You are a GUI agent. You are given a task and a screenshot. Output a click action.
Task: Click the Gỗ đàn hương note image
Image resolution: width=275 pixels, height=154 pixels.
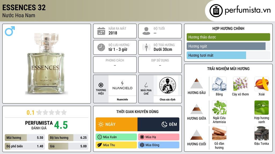(219, 133)
